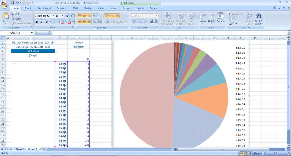291x156 pixels.
Task: Click the [Edit View] button
Action: tap(33, 51)
